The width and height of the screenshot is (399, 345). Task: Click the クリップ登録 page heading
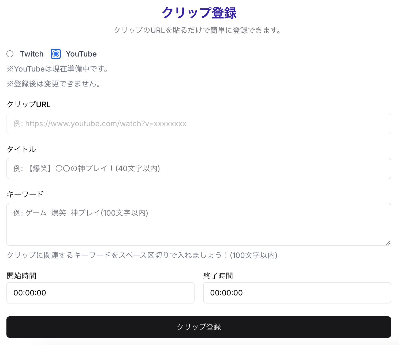coord(199,13)
